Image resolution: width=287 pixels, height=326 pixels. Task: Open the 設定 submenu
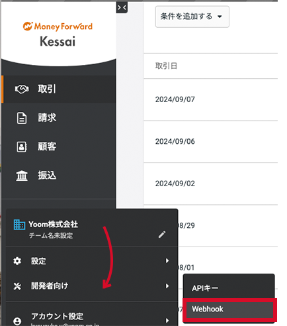pyautogui.click(x=92, y=261)
